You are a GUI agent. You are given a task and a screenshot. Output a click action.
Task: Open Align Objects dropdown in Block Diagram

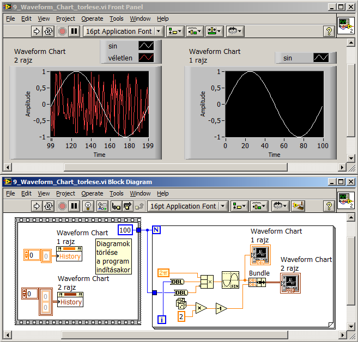click(x=240, y=206)
